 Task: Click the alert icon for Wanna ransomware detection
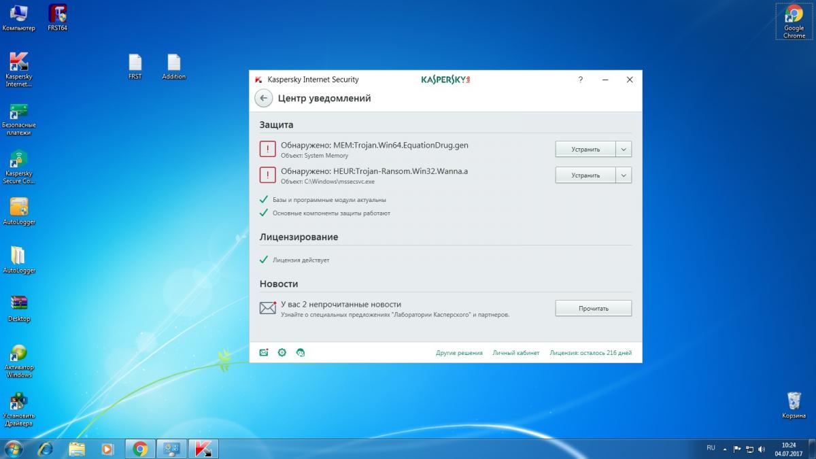tap(268, 175)
